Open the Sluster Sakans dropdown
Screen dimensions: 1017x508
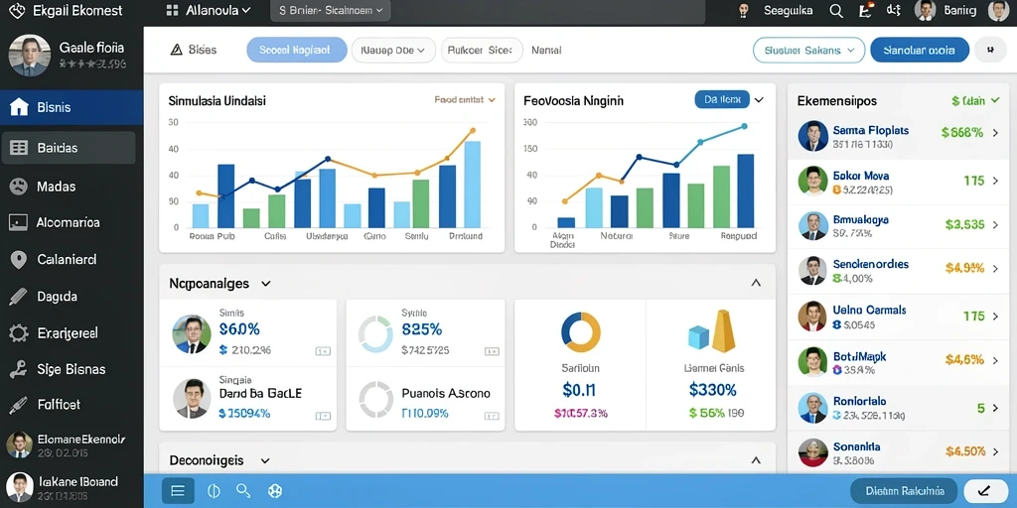(808, 50)
